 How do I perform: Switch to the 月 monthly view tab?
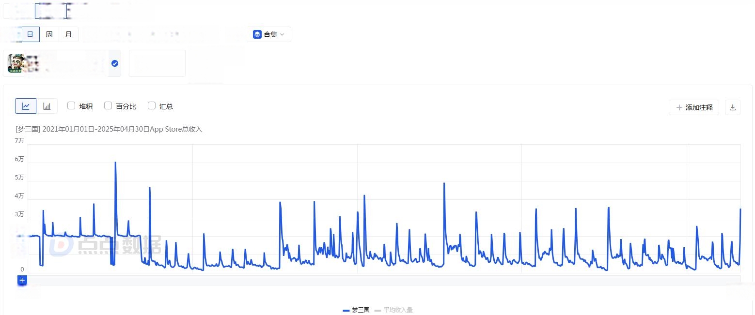tap(68, 34)
